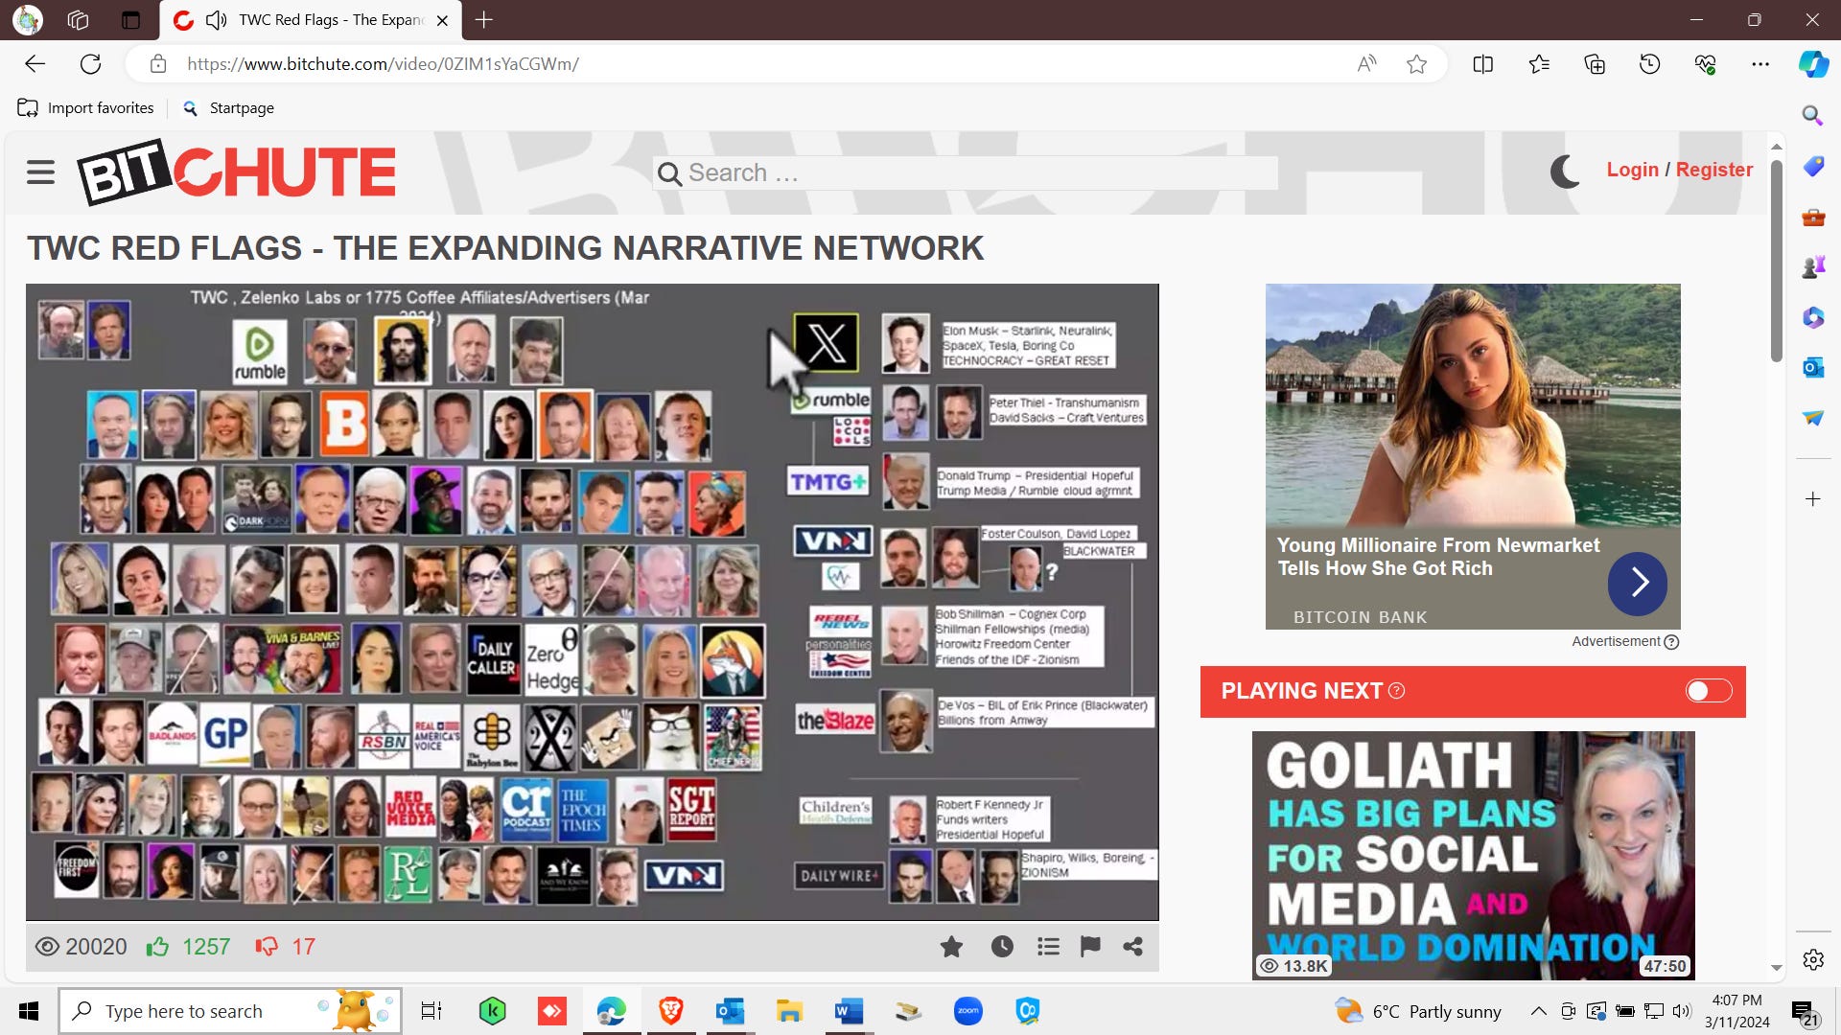Share the video with share icon

coord(1132,947)
